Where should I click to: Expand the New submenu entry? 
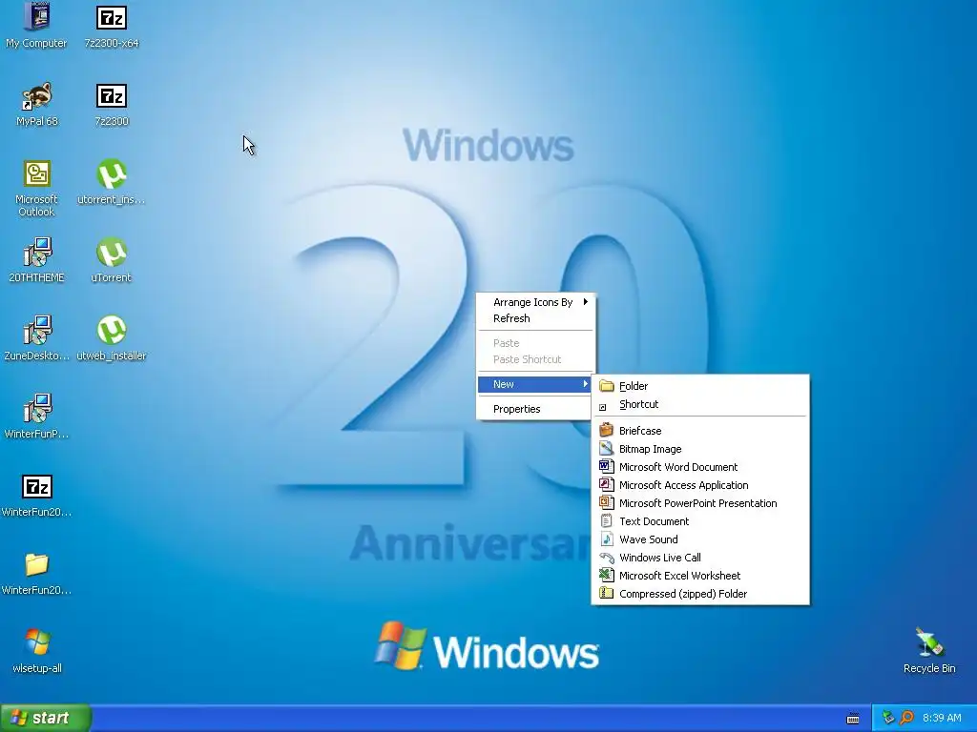(x=534, y=384)
